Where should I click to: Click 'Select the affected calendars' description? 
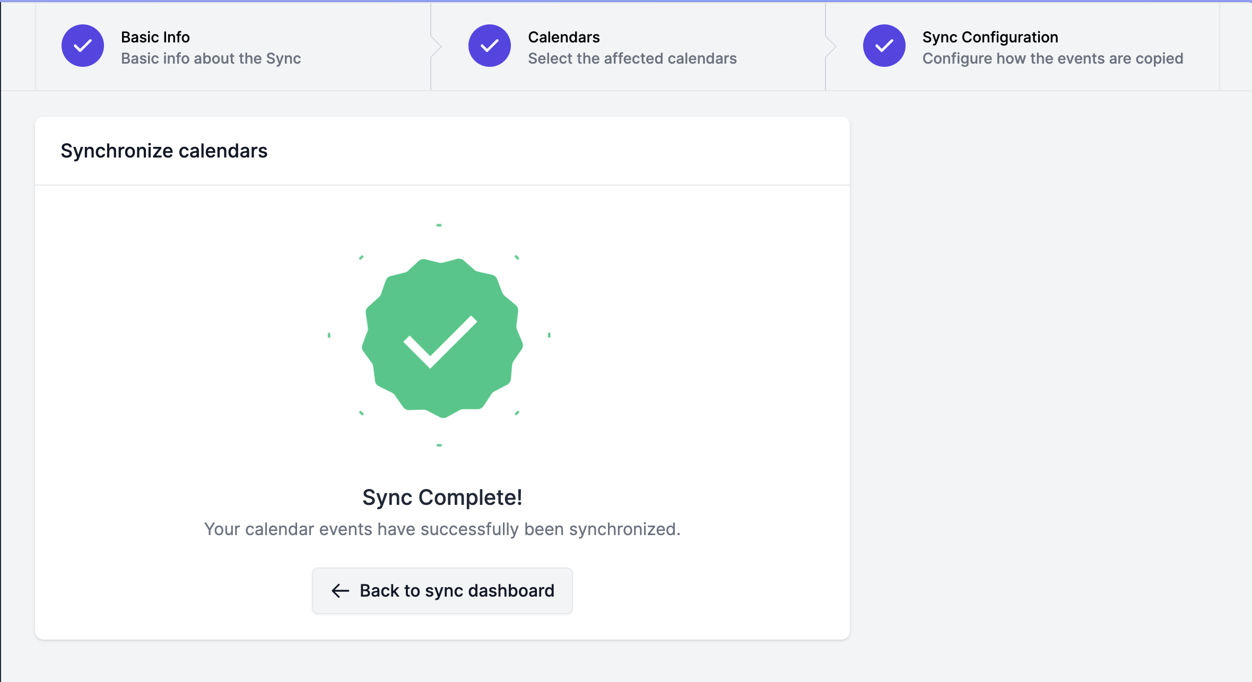[x=632, y=58]
